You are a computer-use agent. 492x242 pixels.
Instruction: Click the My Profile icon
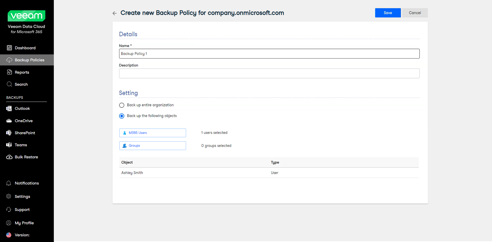(x=9, y=223)
